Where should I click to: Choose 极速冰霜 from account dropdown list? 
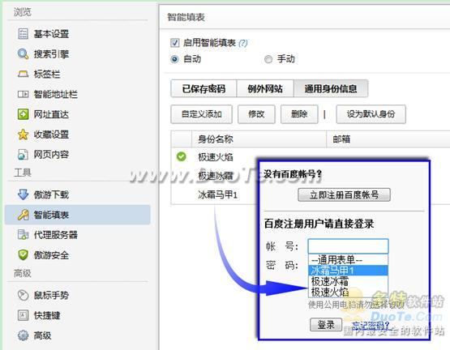(x=348, y=281)
